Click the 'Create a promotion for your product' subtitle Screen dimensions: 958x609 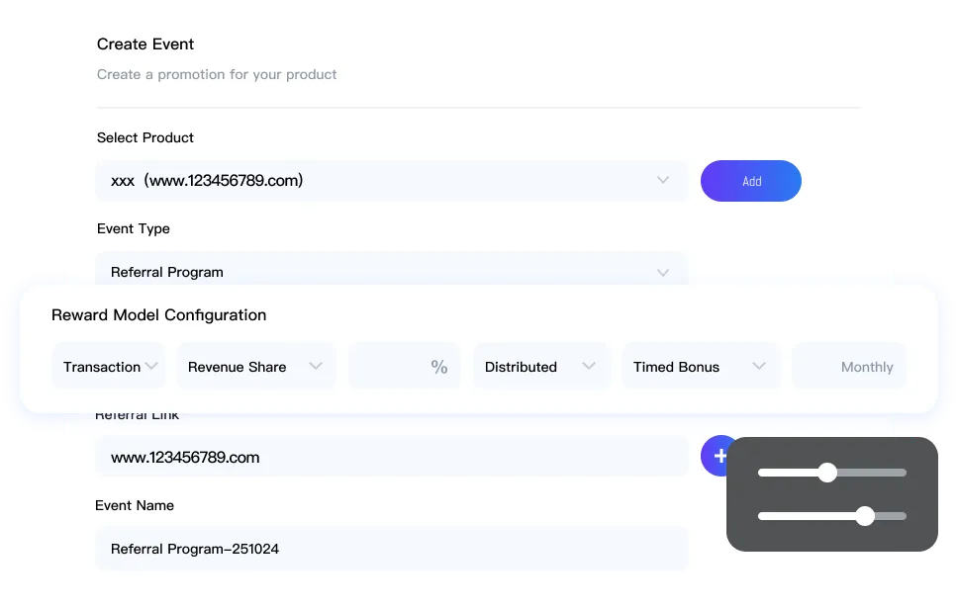pyautogui.click(x=217, y=74)
